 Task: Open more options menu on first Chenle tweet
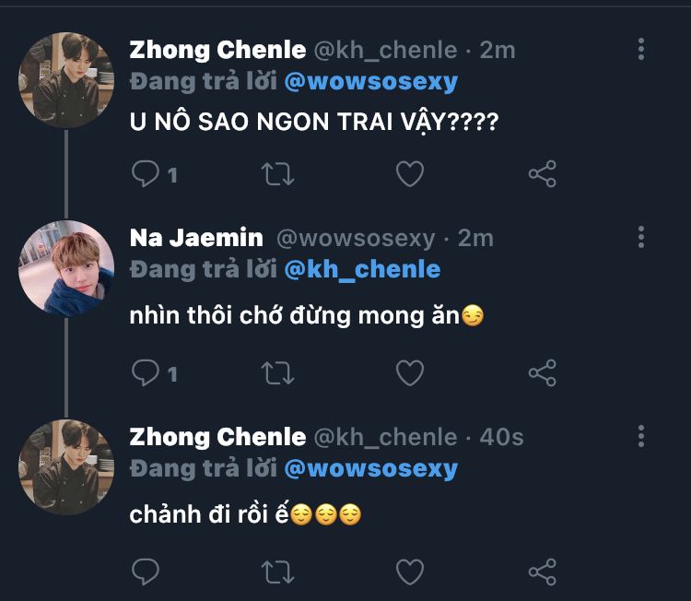pos(641,49)
